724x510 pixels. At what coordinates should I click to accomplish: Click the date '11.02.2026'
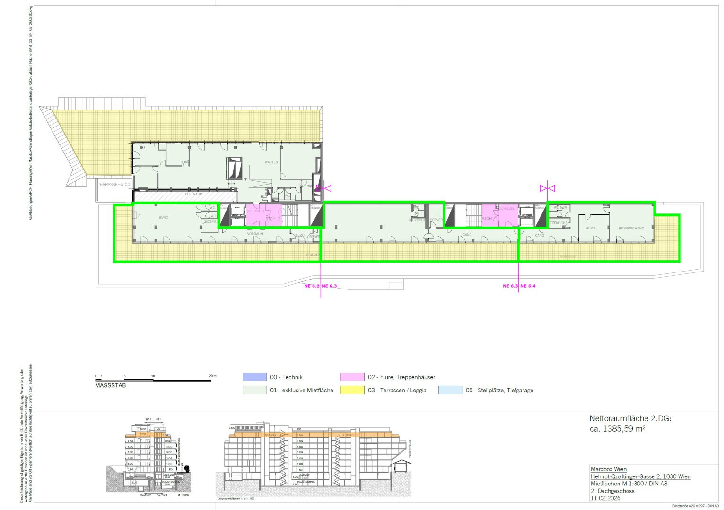pyautogui.click(x=606, y=498)
